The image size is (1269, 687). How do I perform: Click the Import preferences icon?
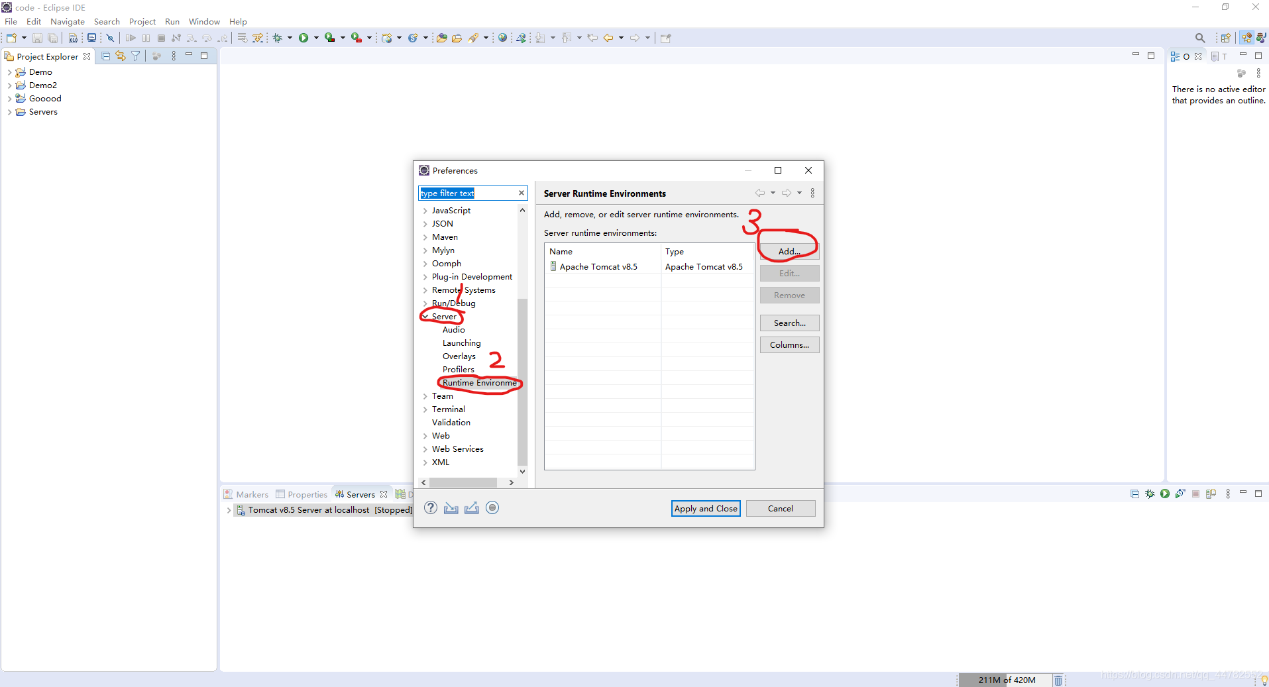tap(451, 508)
